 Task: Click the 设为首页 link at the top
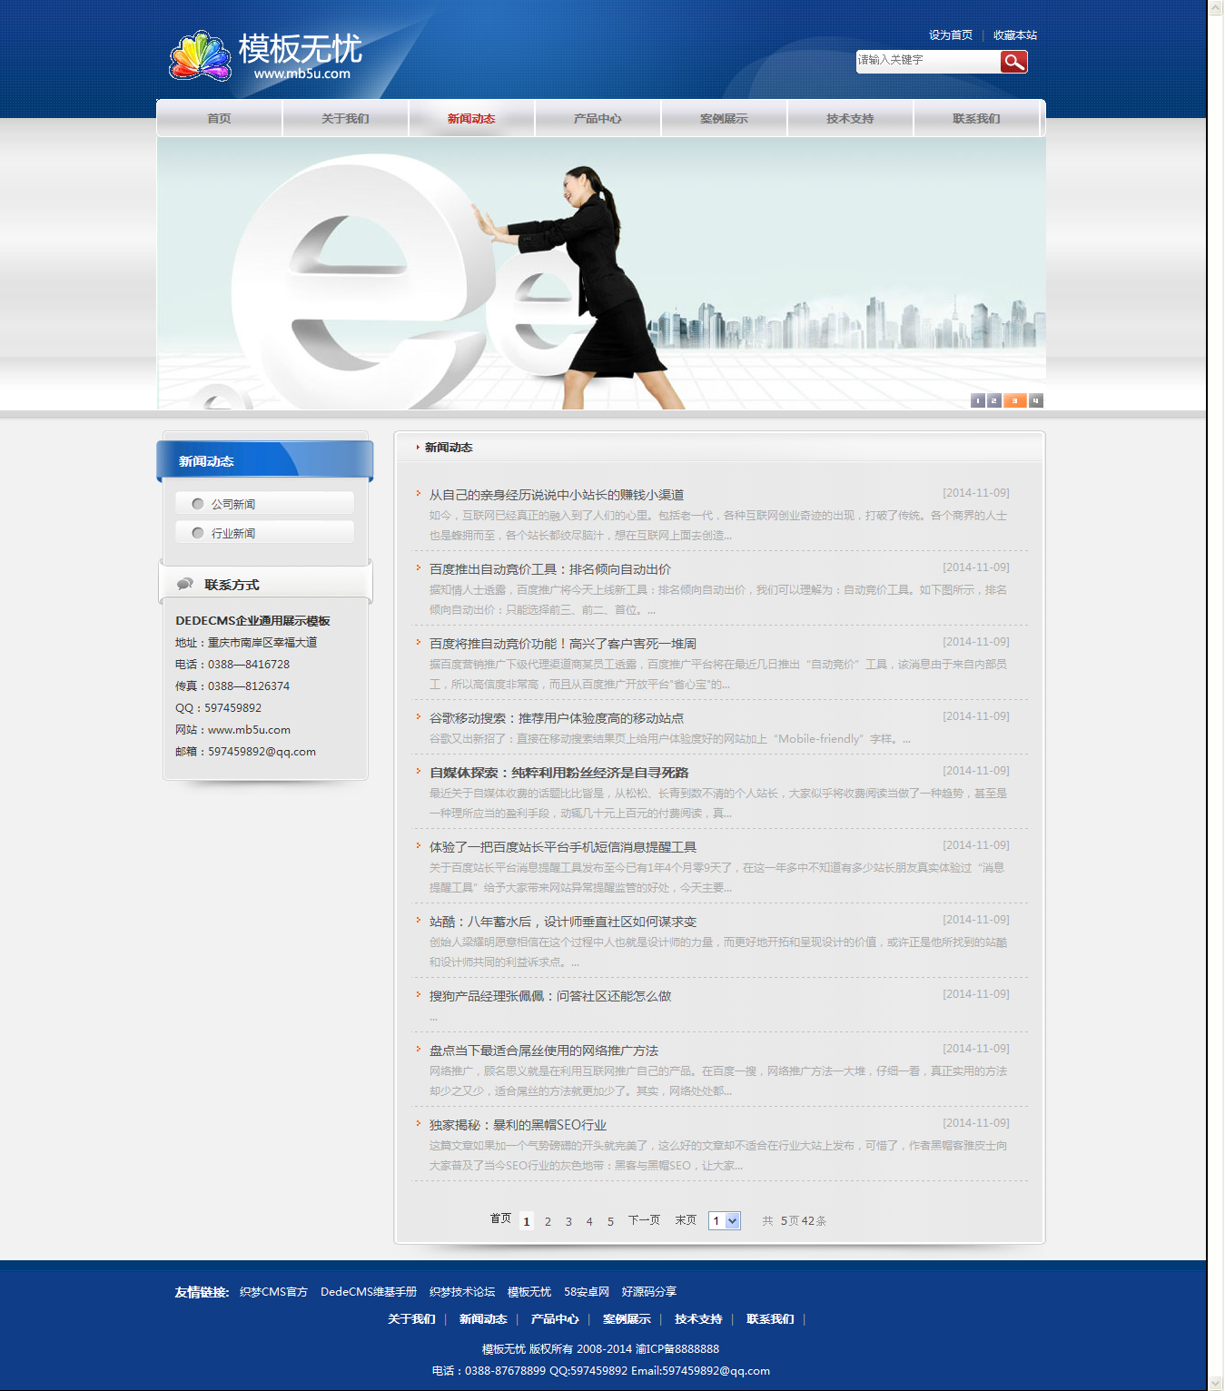950,35
